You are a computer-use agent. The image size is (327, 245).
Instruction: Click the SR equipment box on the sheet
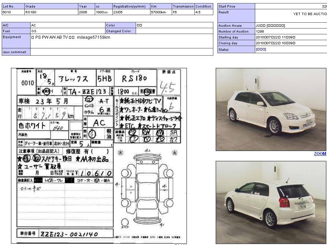click(x=174, y=132)
